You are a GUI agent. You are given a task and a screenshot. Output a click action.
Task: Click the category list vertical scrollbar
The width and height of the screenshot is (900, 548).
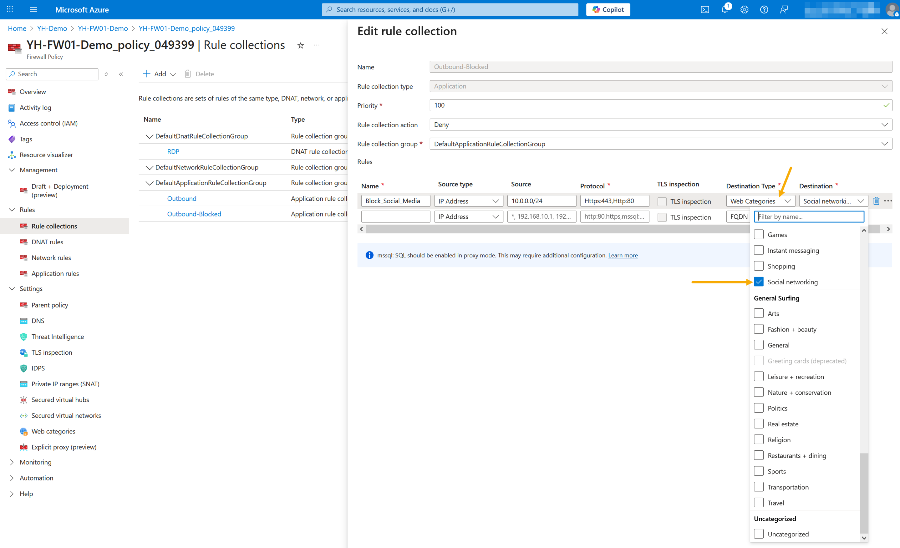point(864,493)
